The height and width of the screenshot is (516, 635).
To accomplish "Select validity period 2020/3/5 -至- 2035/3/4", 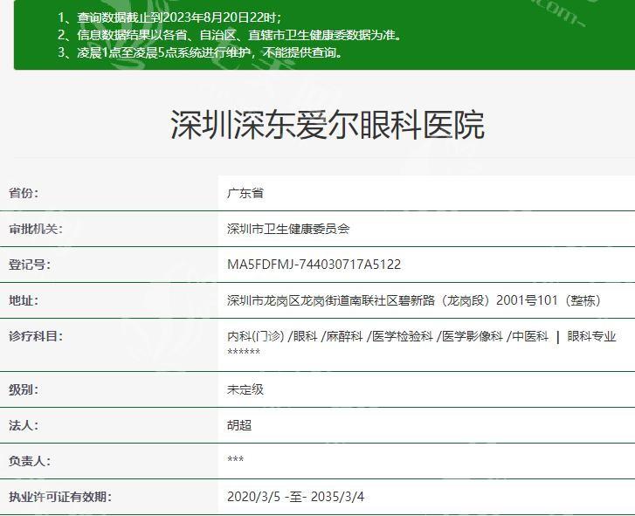I will point(295,497).
